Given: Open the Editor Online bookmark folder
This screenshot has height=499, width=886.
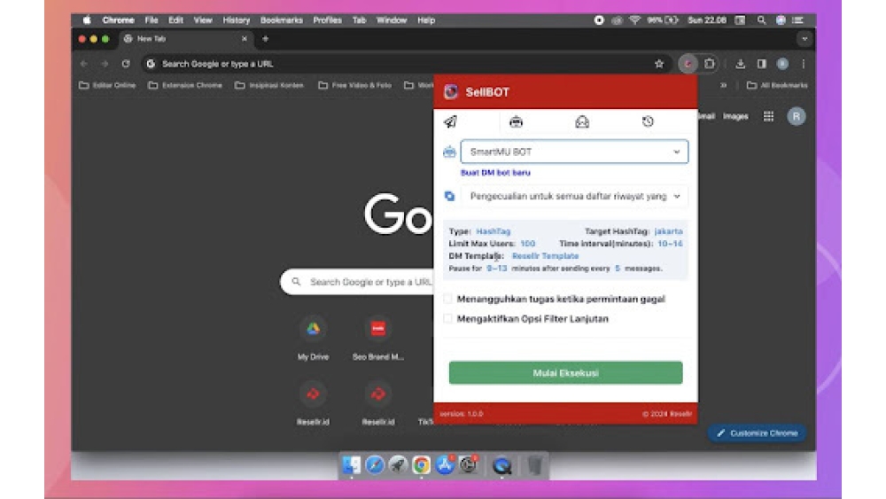Looking at the screenshot, I should tap(107, 85).
